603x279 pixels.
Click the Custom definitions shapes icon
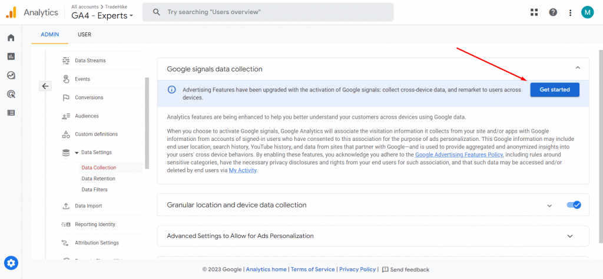66,135
